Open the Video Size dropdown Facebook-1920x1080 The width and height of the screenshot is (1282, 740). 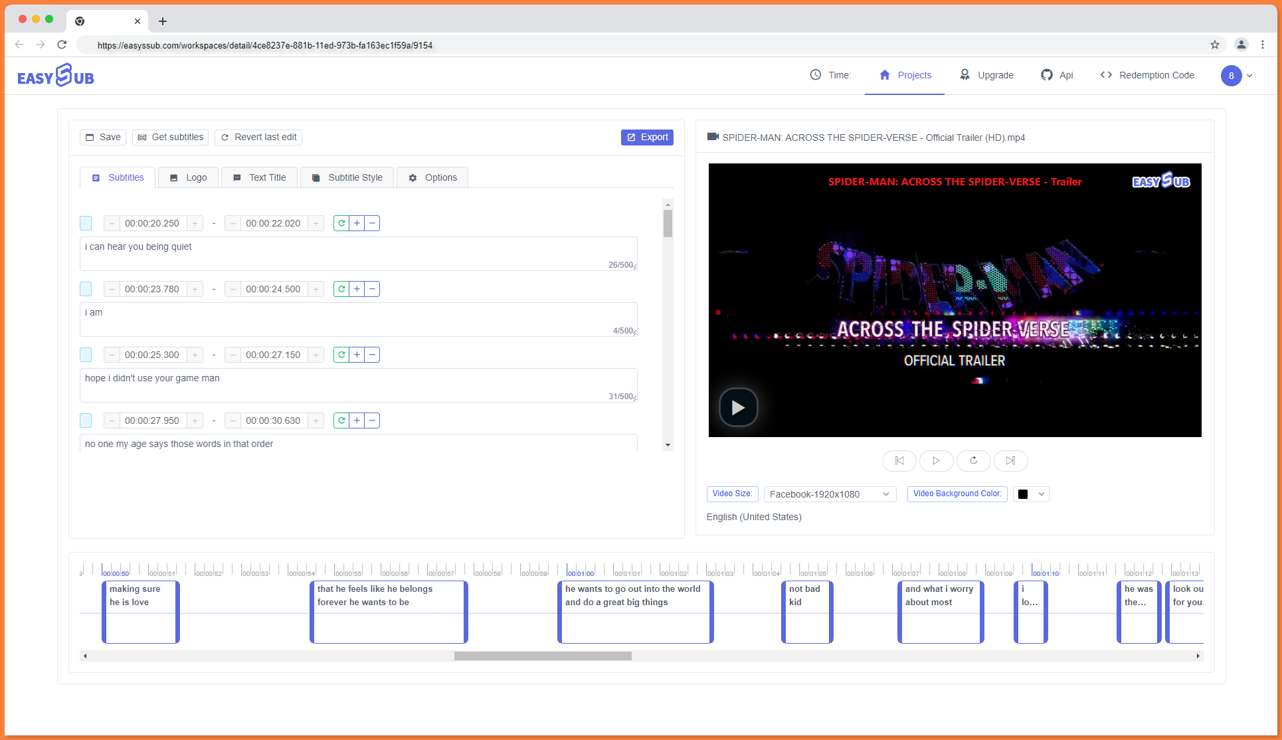click(x=830, y=494)
